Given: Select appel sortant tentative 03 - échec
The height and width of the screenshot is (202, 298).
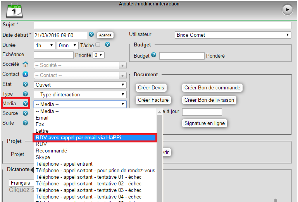Looking at the screenshot, I should 95,190.
